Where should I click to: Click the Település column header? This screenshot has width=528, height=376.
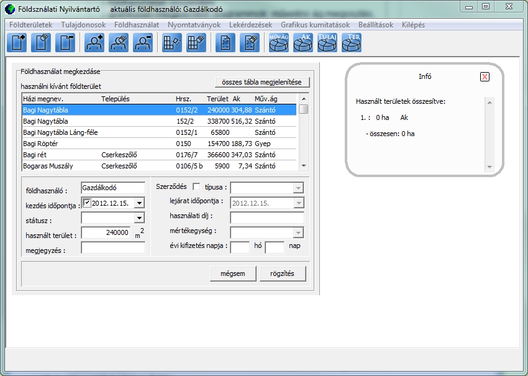tap(116, 99)
